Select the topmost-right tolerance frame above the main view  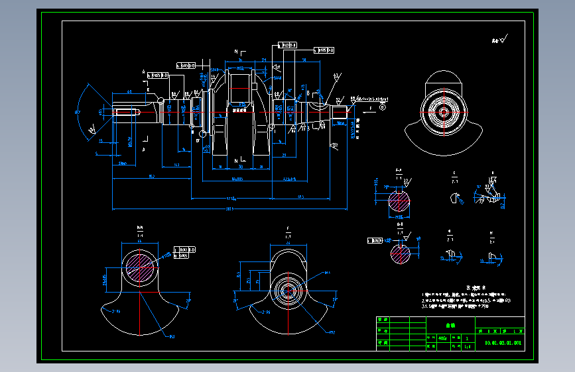324,50
